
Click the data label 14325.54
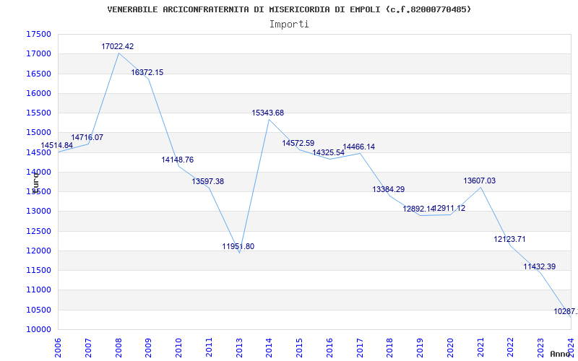click(x=329, y=152)
